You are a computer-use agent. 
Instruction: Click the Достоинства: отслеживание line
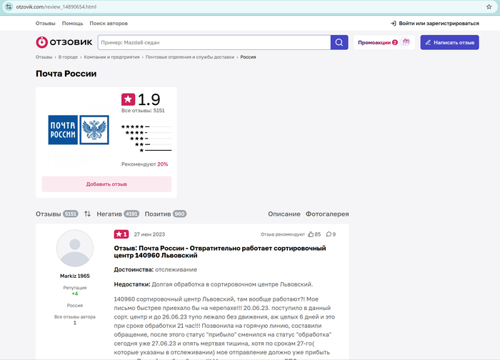(x=156, y=269)
